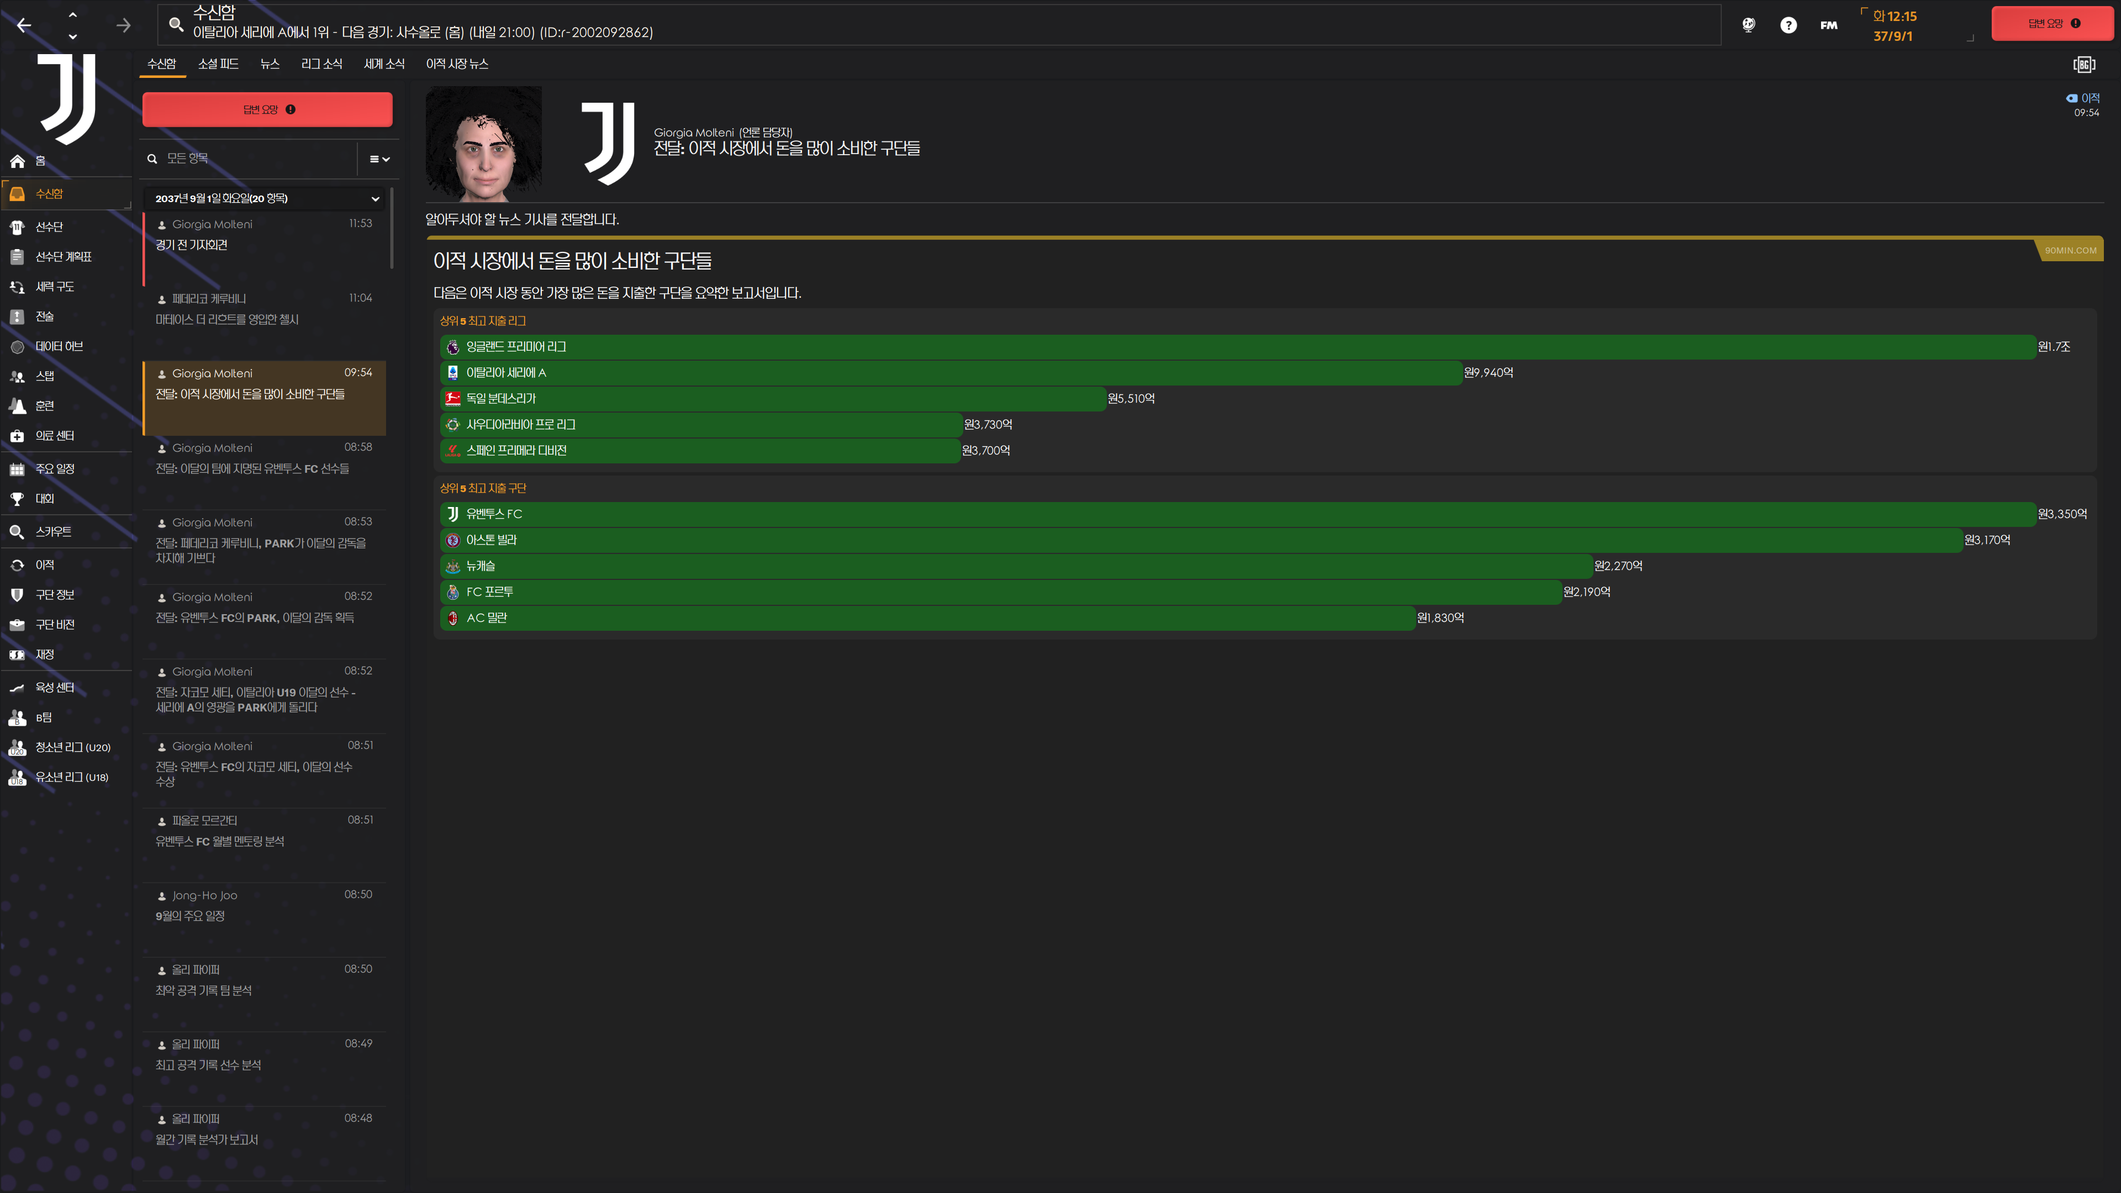
Task: Open the FM menu icon
Action: coord(1829,25)
